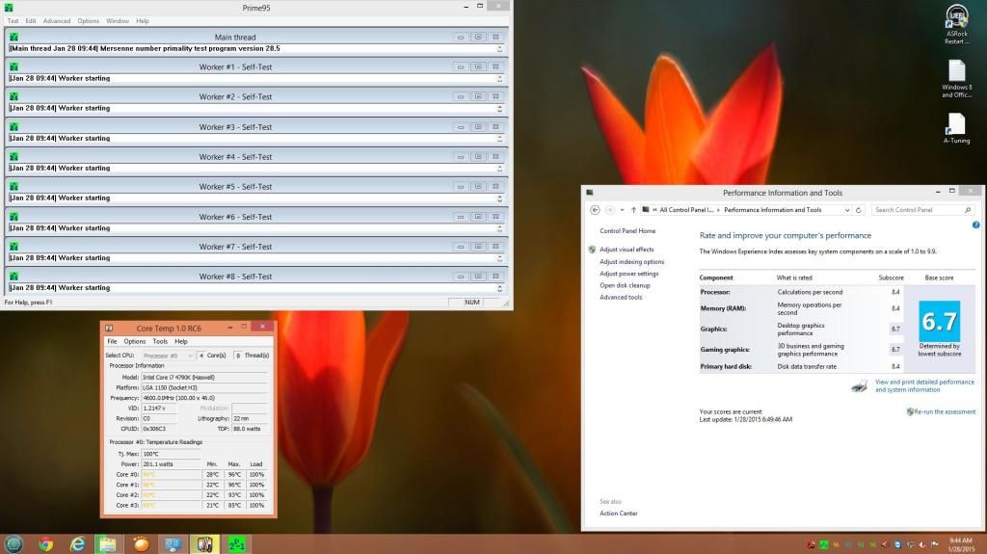The width and height of the screenshot is (987, 554).
Task: Open File Explorer on the taskbar
Action: (x=108, y=544)
